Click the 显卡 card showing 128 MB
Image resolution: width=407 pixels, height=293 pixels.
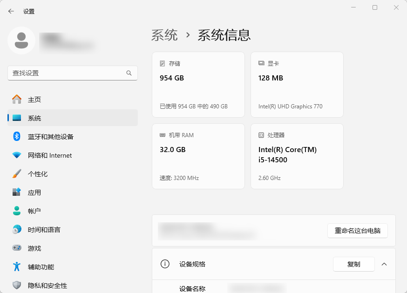[x=297, y=84]
